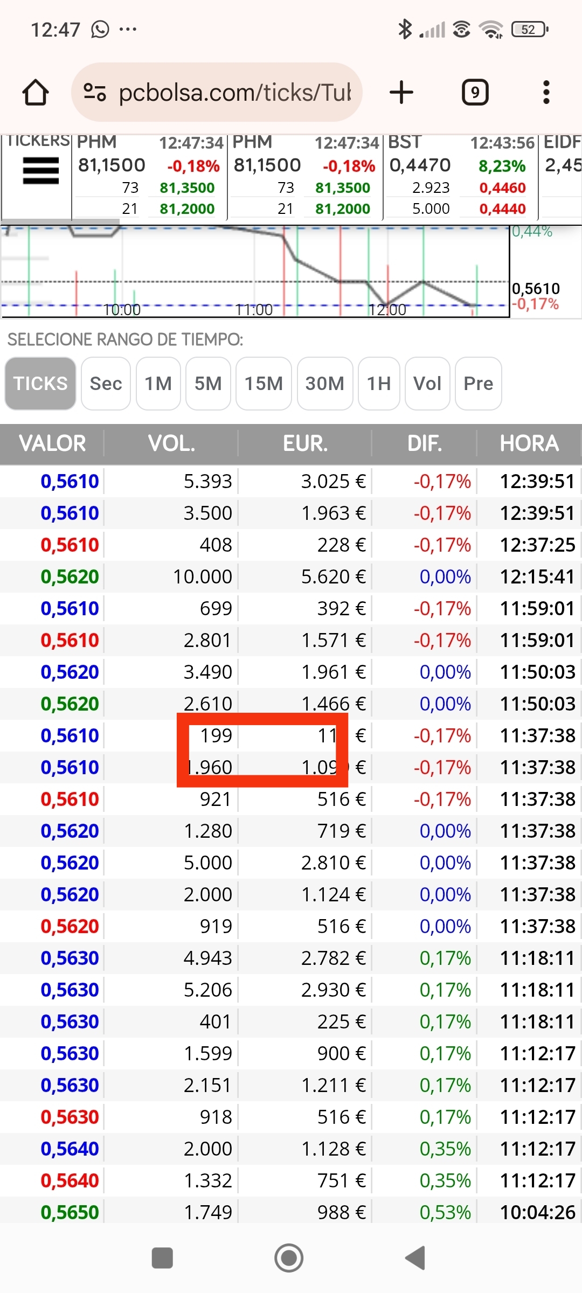Open site settings icon in address bar

95,92
